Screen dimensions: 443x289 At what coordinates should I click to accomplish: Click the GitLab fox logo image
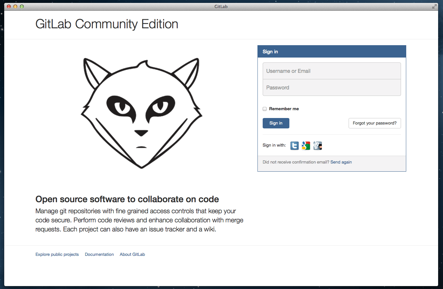coord(141,113)
